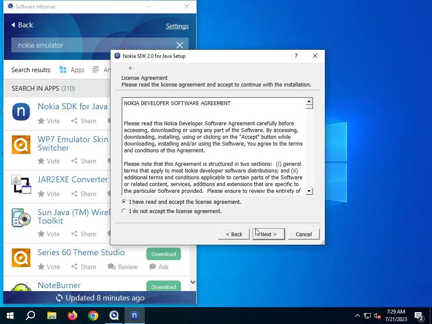Open Nokia SDK for Java title link
The width and height of the screenshot is (432, 324).
pos(73,106)
